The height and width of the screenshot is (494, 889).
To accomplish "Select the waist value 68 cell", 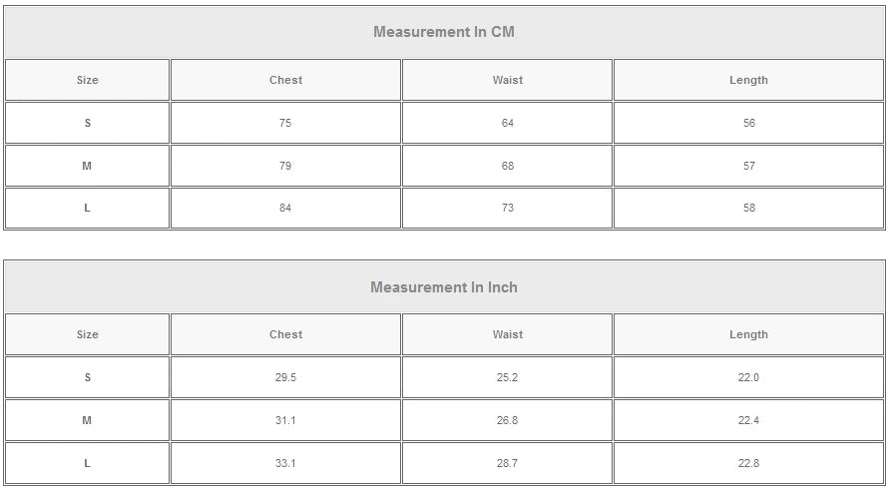I will pyautogui.click(x=507, y=166).
